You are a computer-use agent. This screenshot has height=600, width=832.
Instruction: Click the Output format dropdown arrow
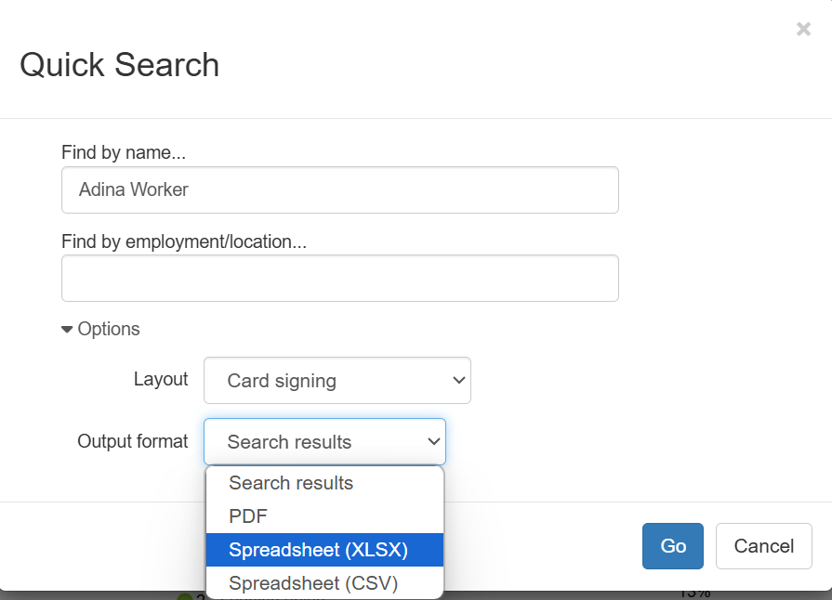[432, 441]
